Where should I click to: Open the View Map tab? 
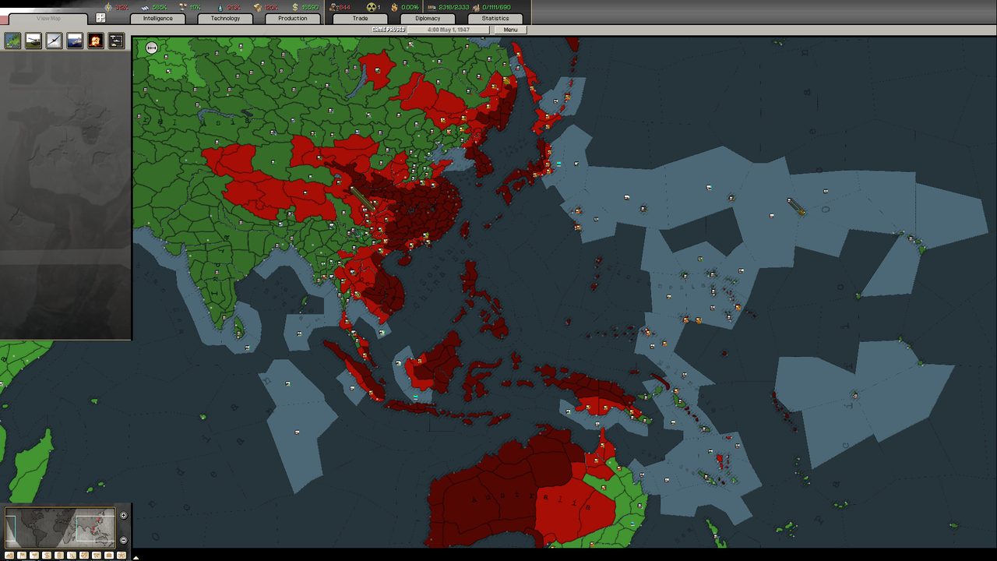click(48, 19)
